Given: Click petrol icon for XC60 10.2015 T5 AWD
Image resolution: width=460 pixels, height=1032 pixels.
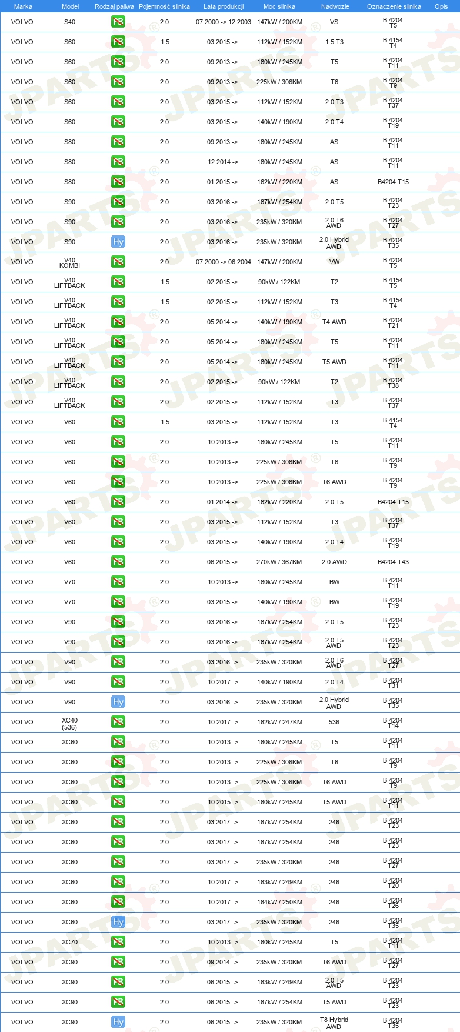Looking at the screenshot, I should pos(118,802).
